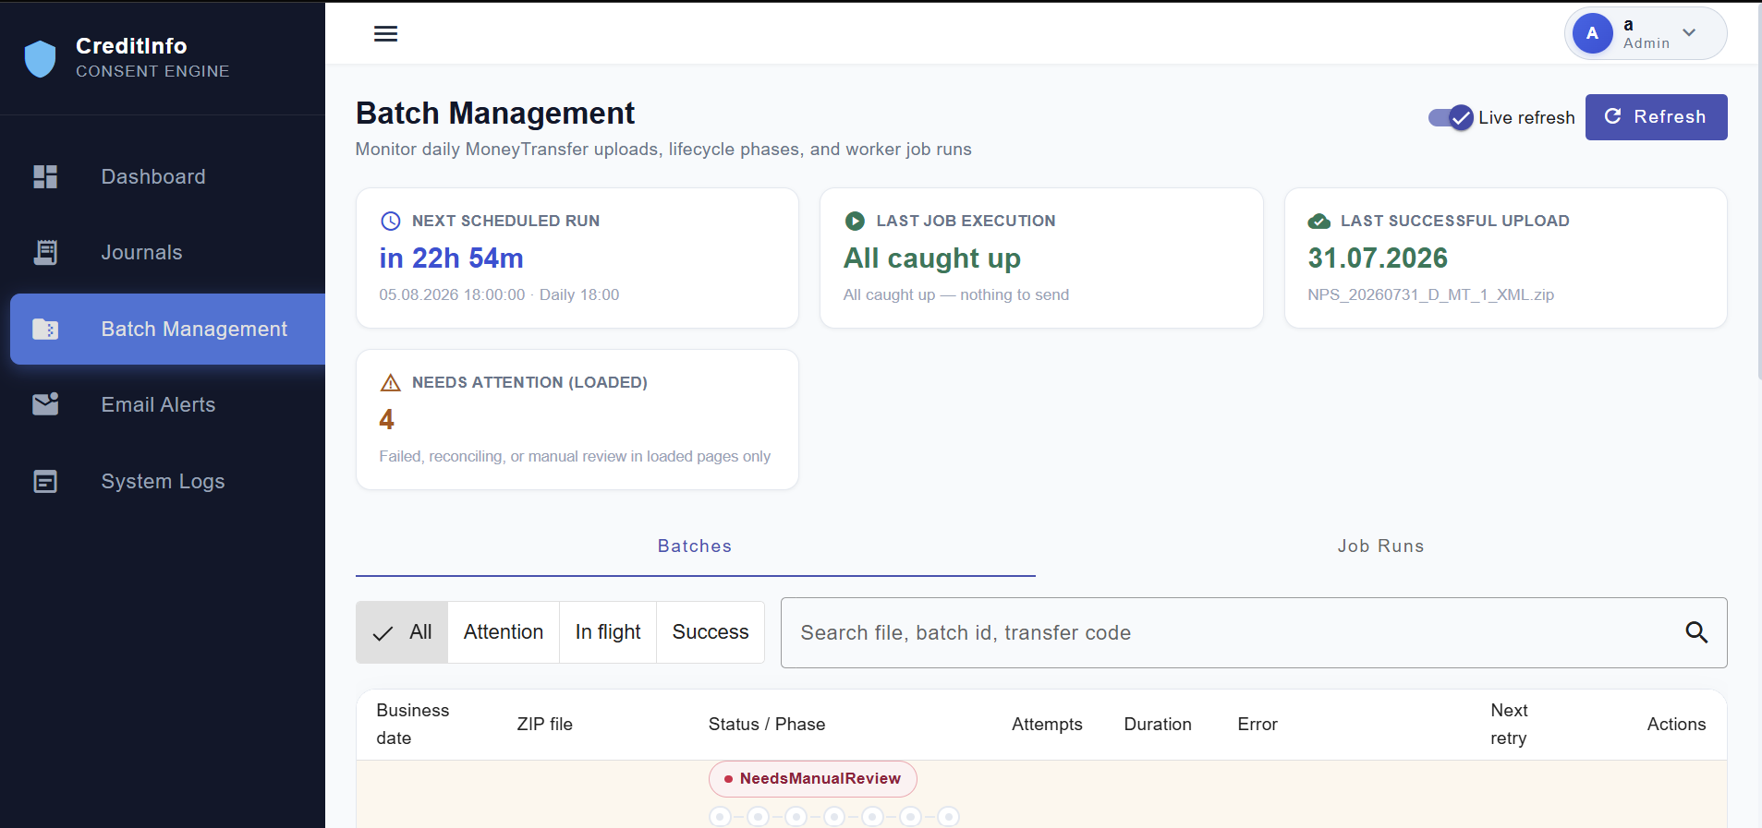Click the 'in 22h 54m' value
This screenshot has width=1762, height=828.
(x=451, y=258)
